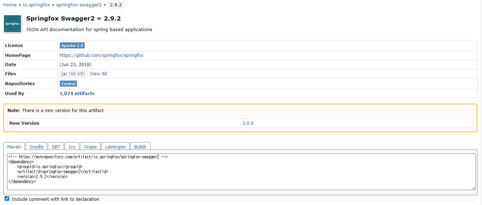Image resolution: width=482 pixels, height=205 pixels.
Task: Open io.springfox breadcrumb link
Action: pyautogui.click(x=36, y=5)
